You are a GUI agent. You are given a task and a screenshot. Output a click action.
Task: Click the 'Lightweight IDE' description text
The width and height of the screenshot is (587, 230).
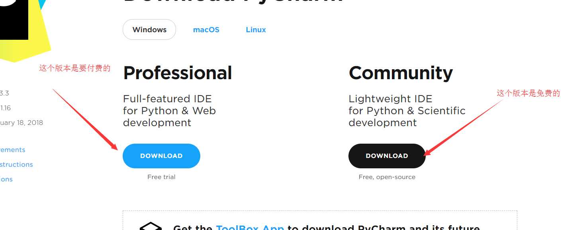tap(390, 99)
